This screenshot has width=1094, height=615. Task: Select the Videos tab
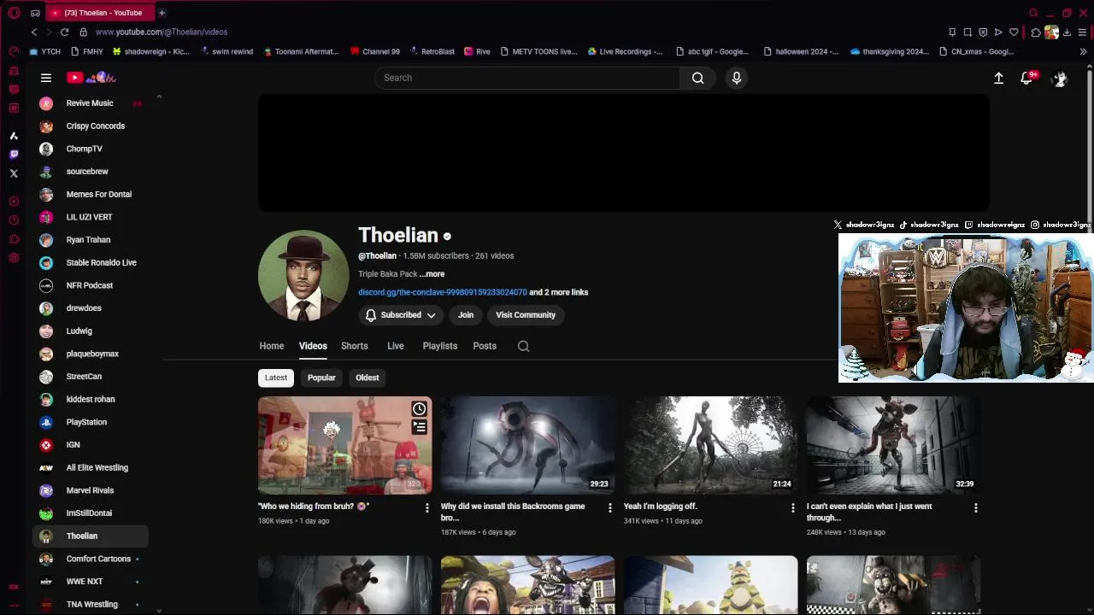coord(313,346)
